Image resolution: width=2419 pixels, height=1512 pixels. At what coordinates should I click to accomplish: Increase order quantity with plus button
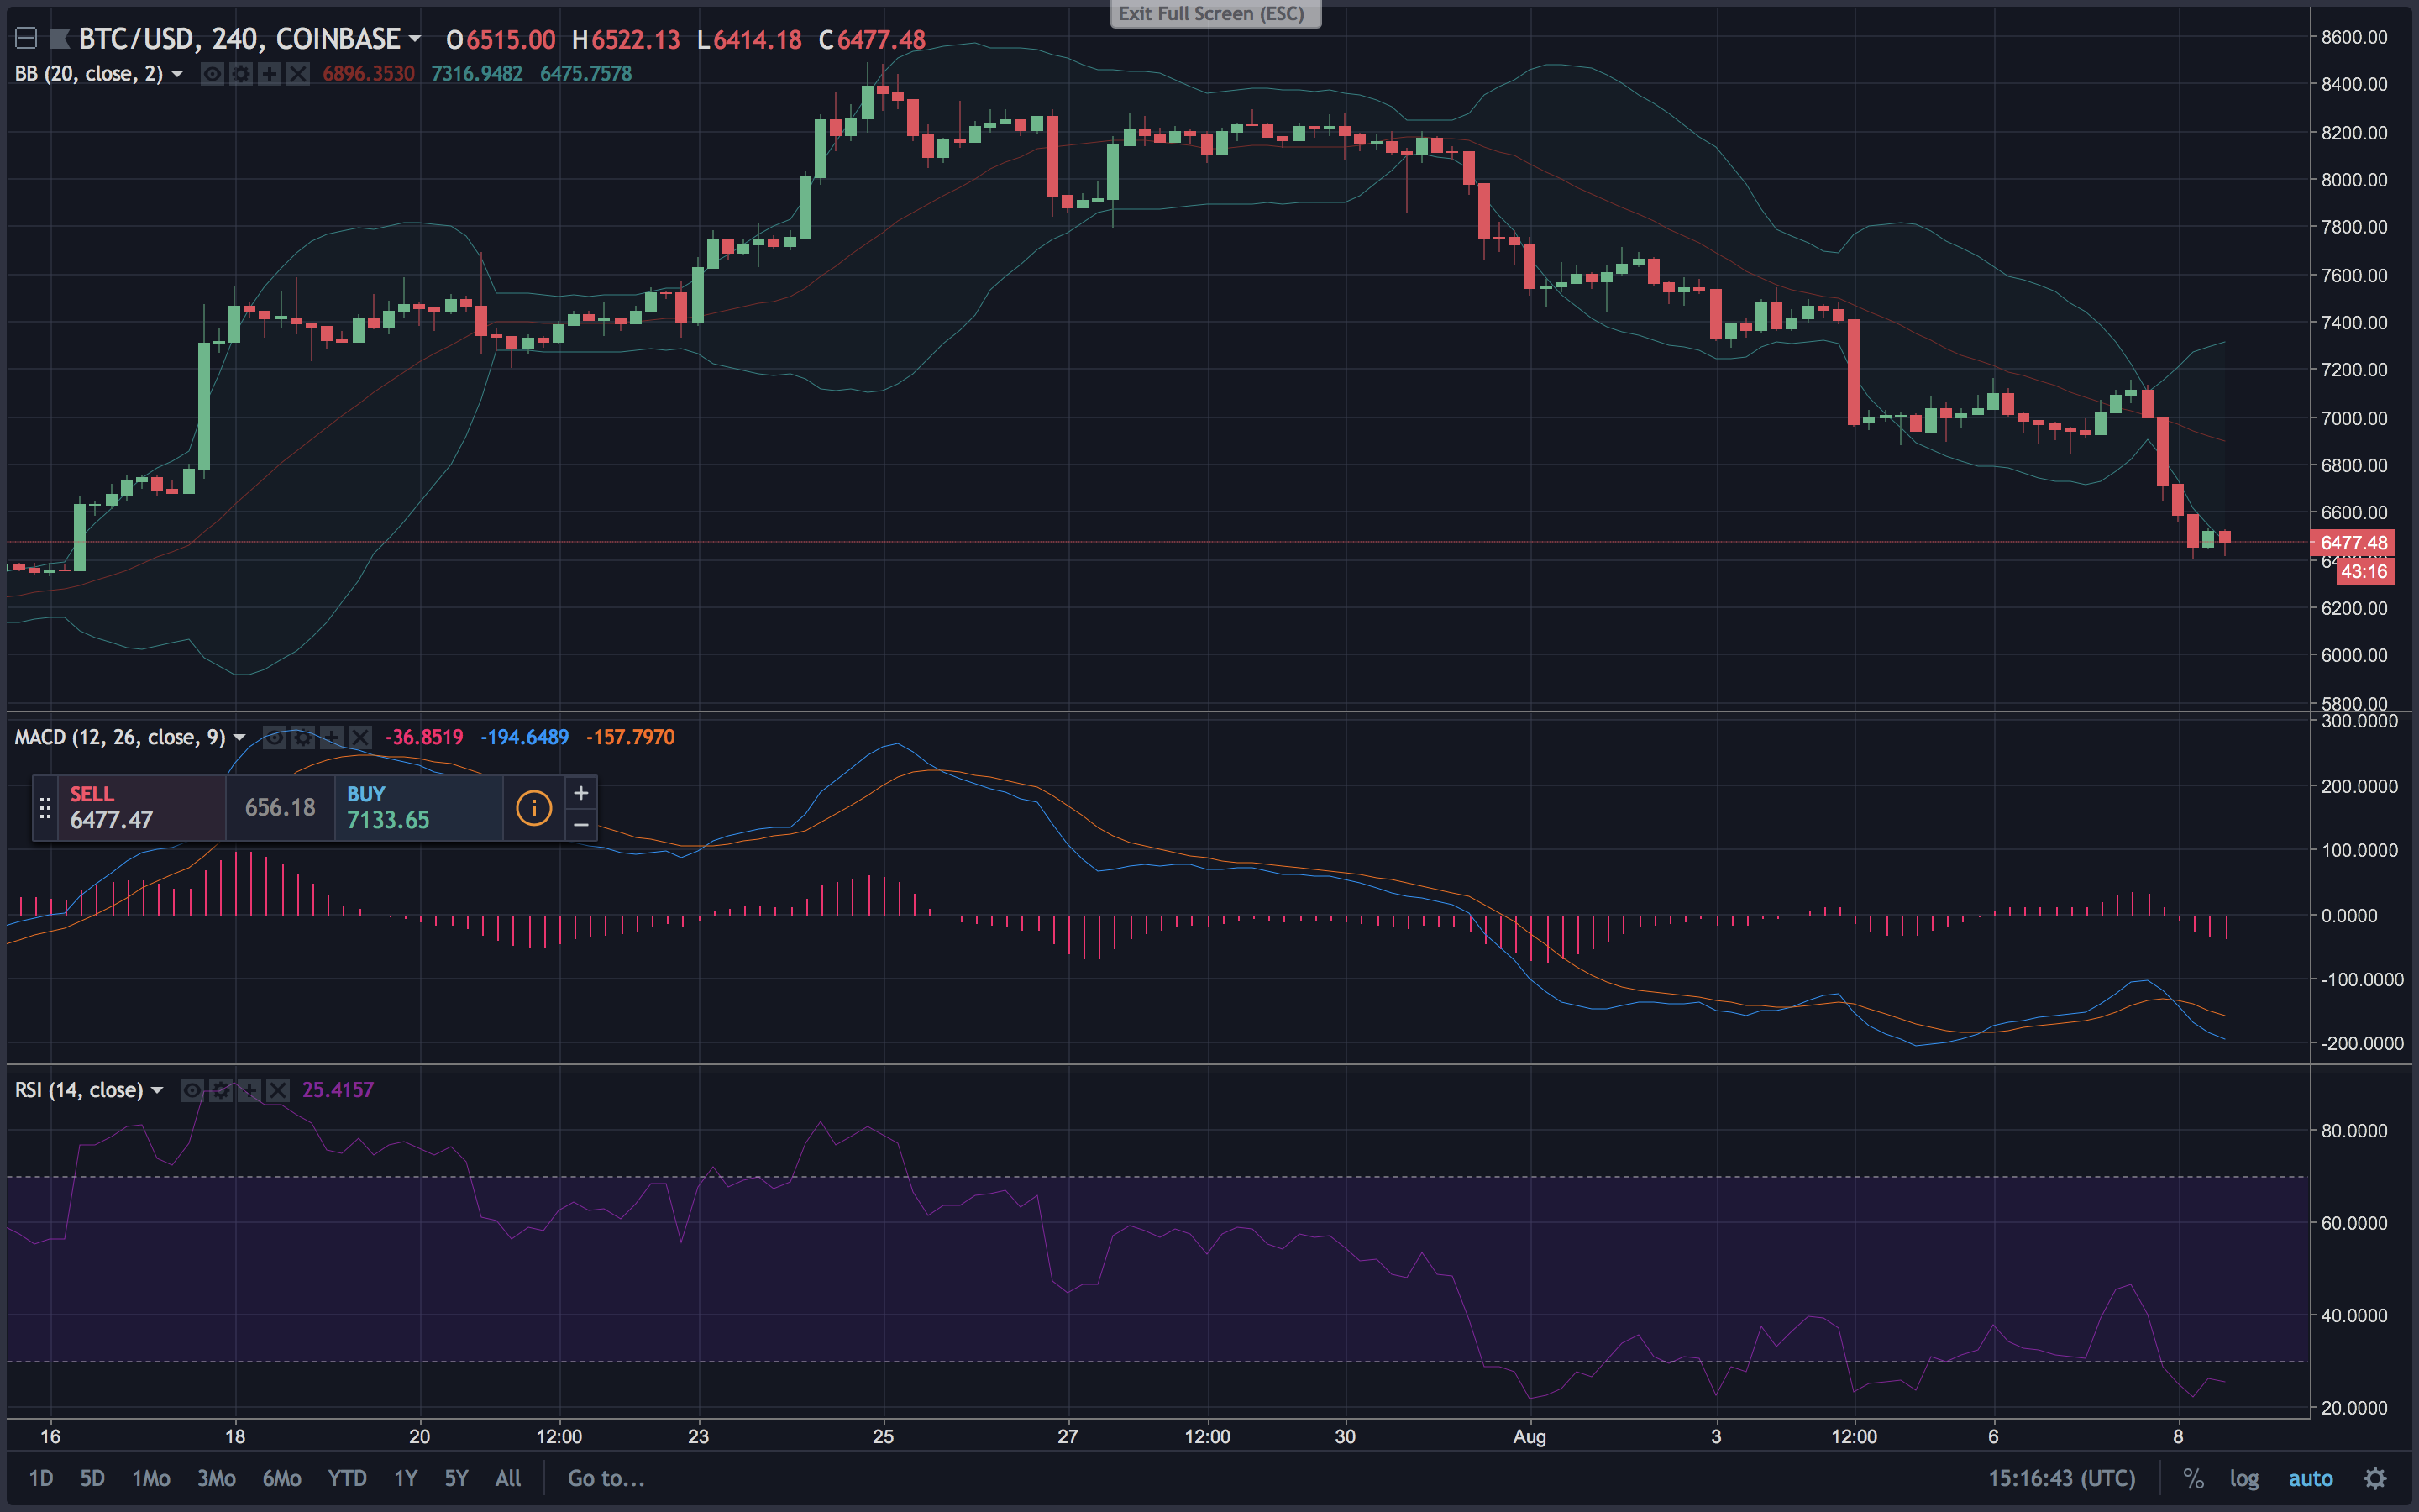click(x=580, y=793)
